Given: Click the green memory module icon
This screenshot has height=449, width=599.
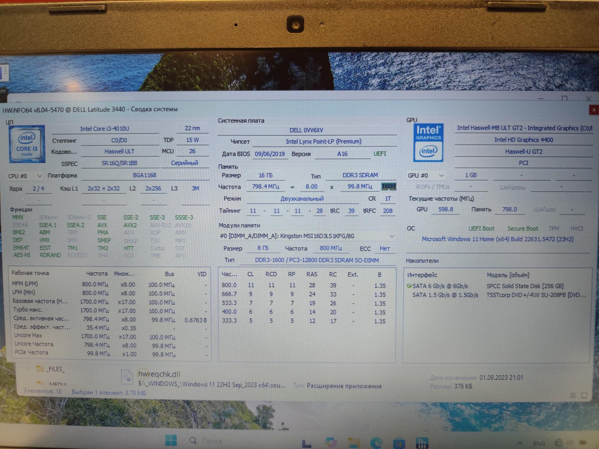Looking at the screenshot, I should [x=388, y=186].
